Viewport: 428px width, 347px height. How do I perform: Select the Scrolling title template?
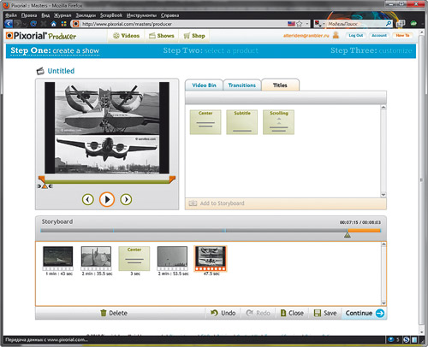pos(278,122)
